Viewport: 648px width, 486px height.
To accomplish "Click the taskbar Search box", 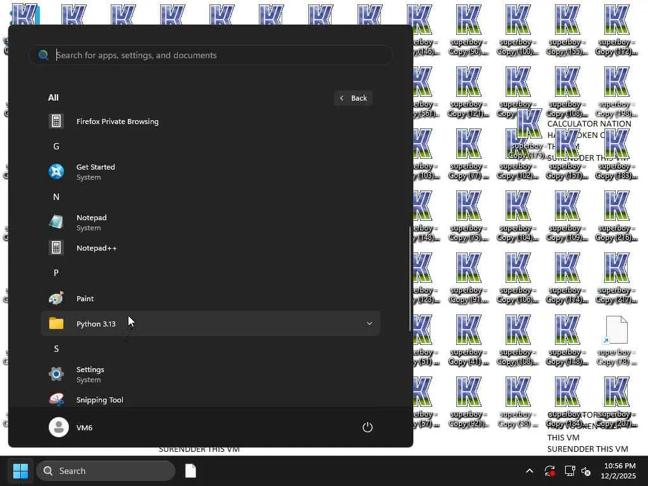I will (106, 471).
